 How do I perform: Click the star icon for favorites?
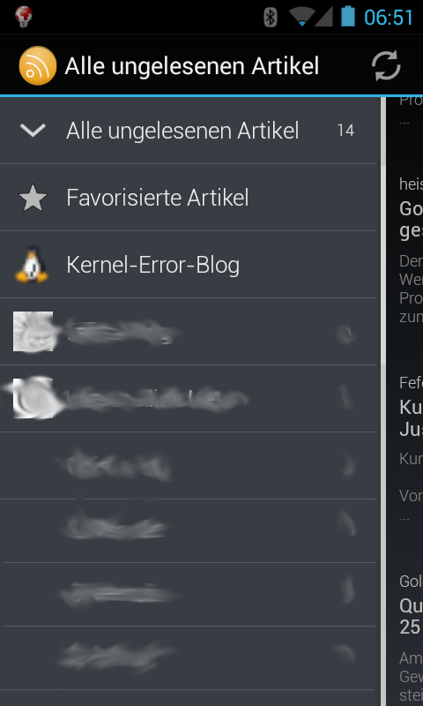pyautogui.click(x=33, y=198)
